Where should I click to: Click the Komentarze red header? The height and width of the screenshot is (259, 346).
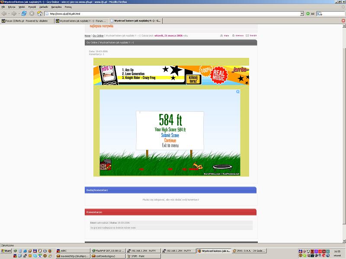(x=170, y=212)
